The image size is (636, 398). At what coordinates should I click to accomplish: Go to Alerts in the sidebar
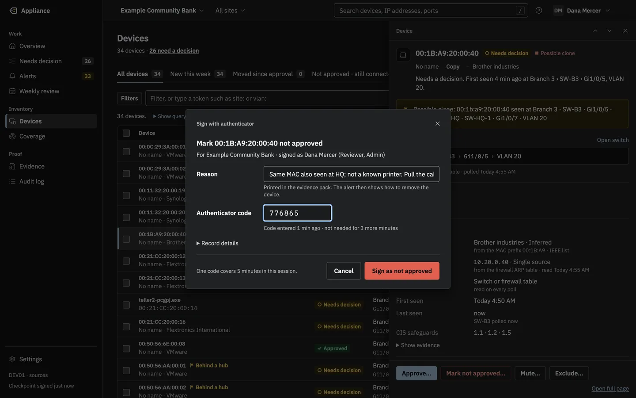(x=51, y=76)
